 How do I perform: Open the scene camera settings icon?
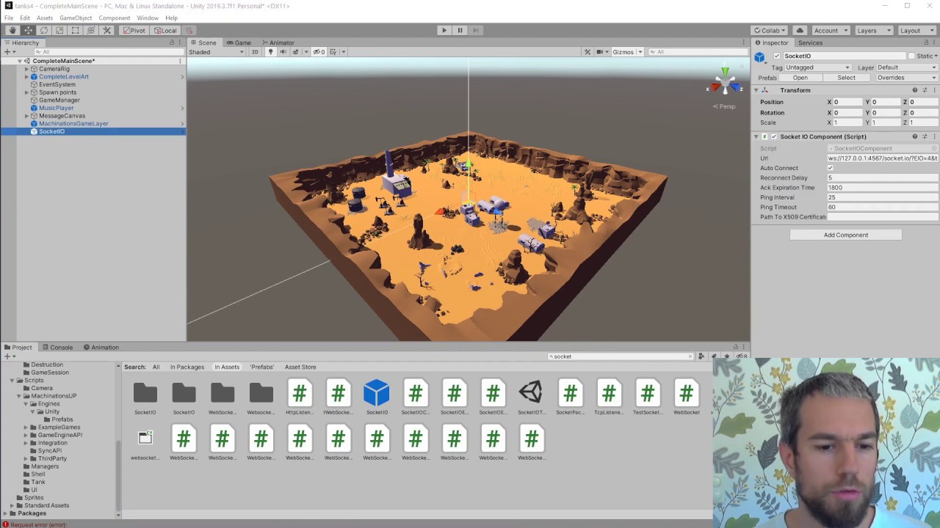pyautogui.click(x=600, y=51)
